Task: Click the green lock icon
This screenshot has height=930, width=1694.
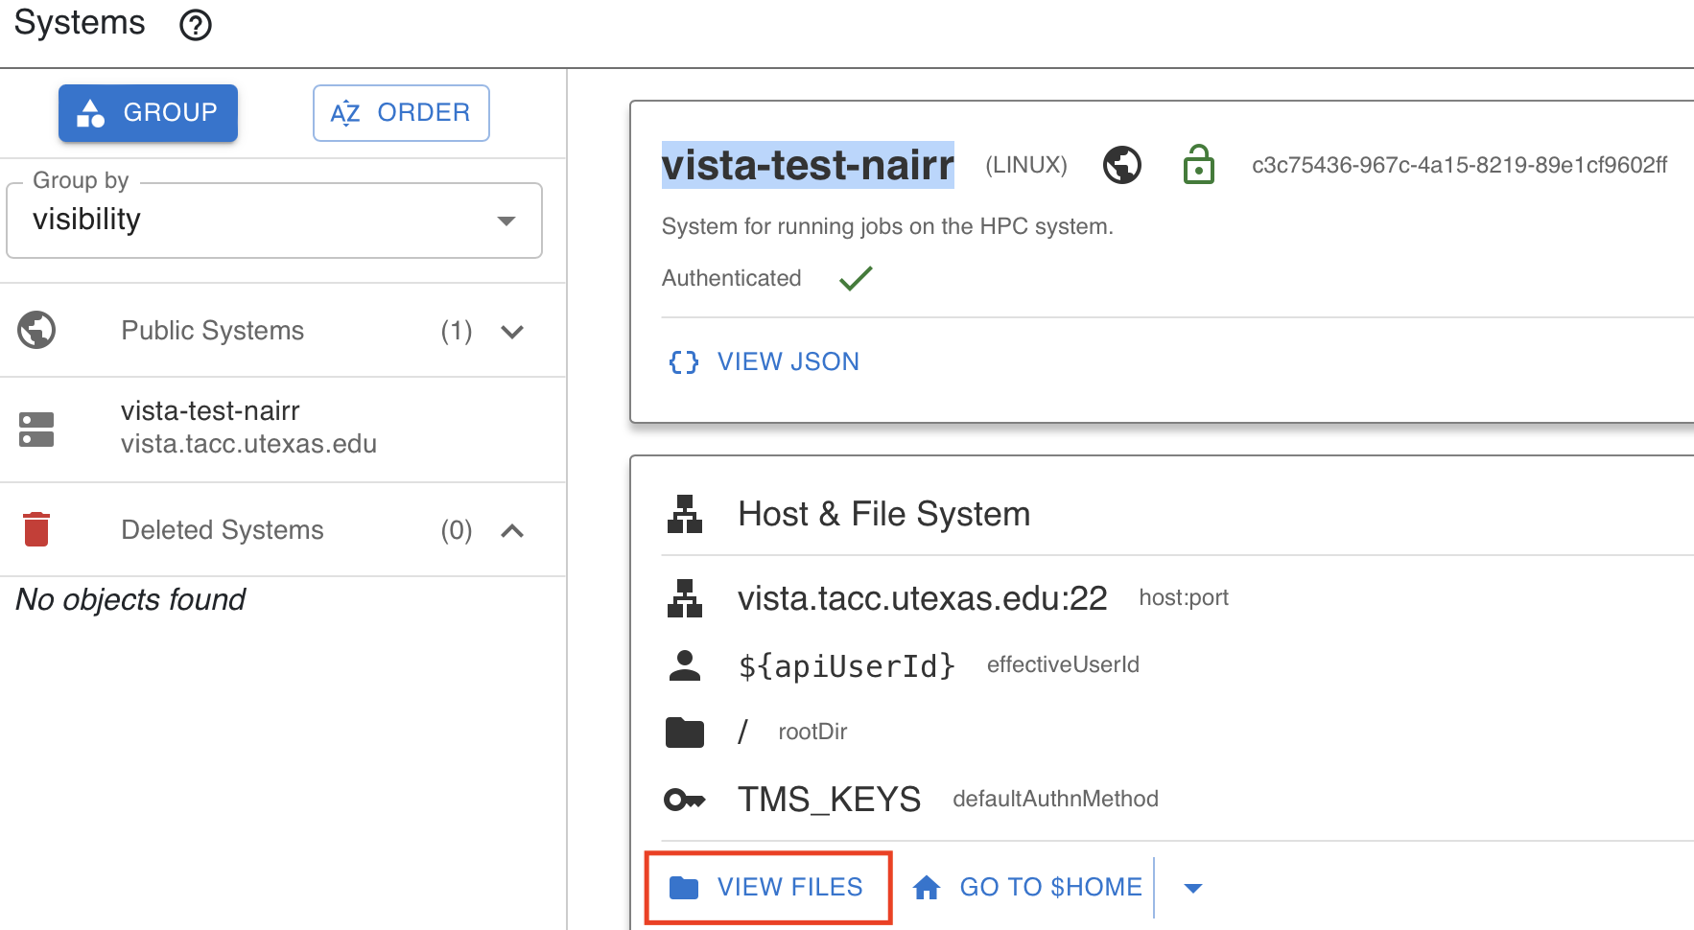Action: (1198, 164)
